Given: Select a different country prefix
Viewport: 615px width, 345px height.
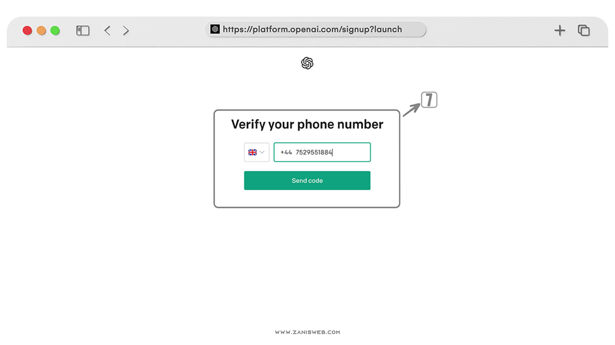Looking at the screenshot, I should [x=256, y=152].
